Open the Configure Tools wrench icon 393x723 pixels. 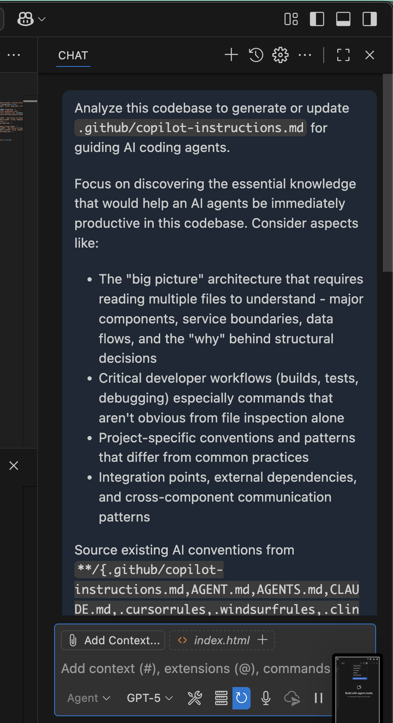coord(195,698)
